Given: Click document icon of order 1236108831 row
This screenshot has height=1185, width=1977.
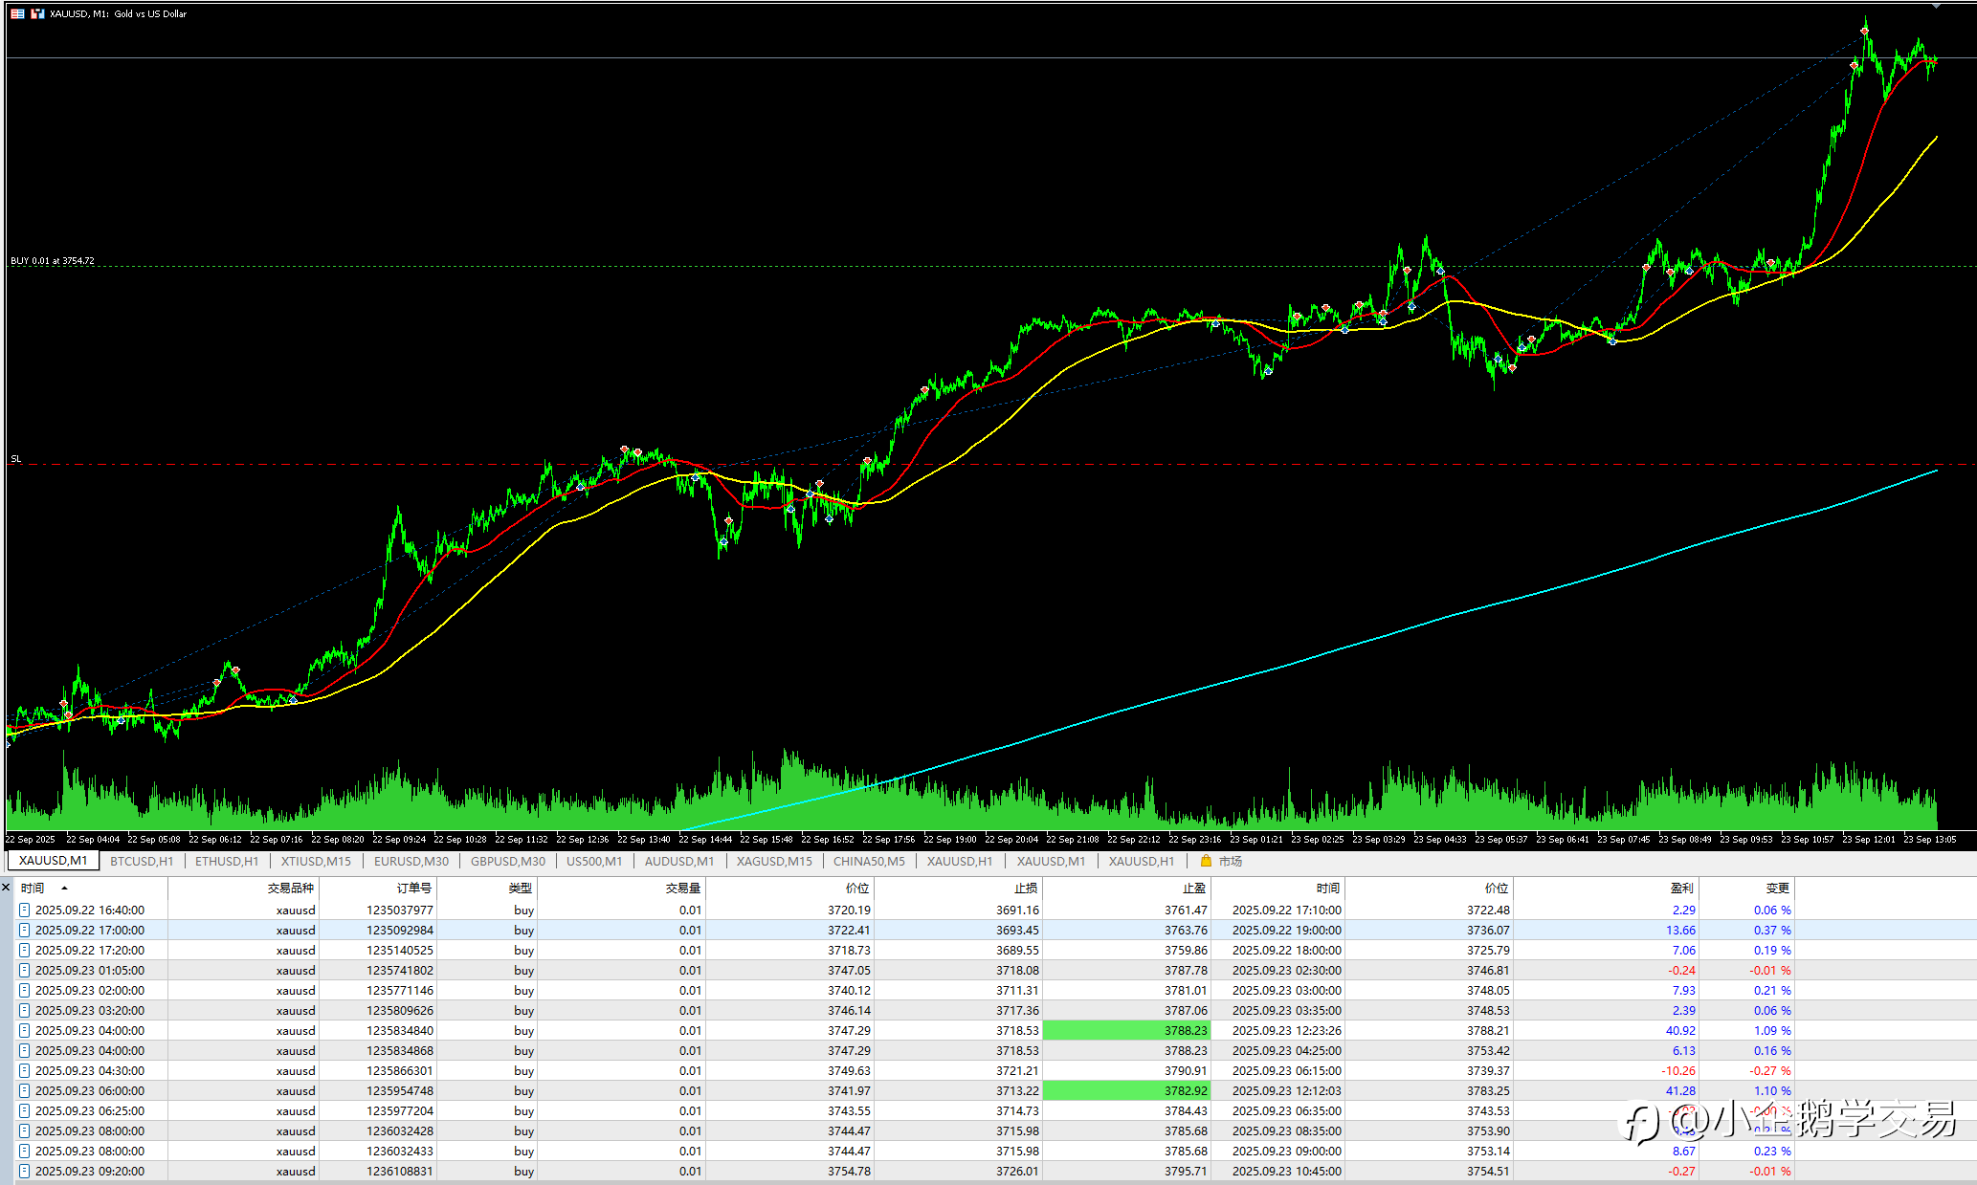Looking at the screenshot, I should point(25,1171).
